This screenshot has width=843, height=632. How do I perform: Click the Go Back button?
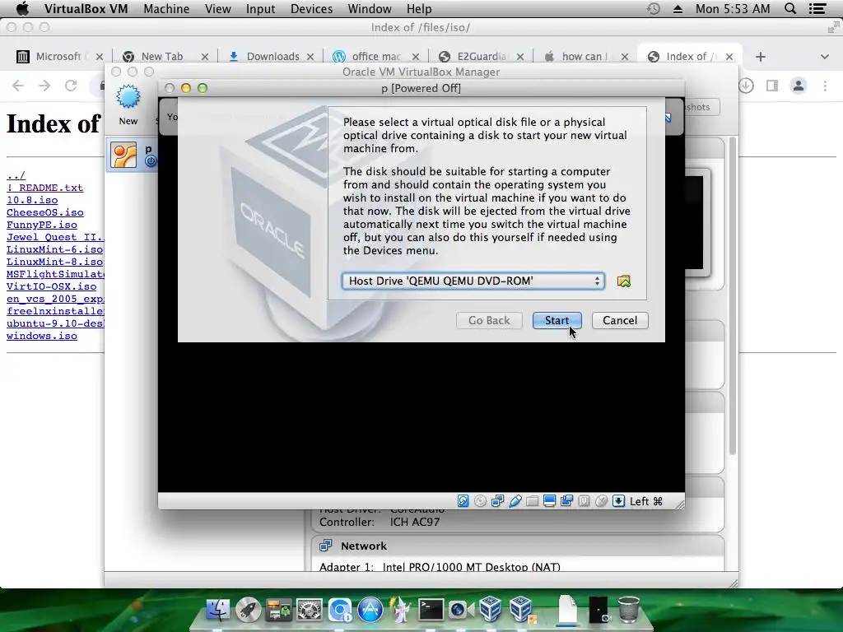coord(489,320)
